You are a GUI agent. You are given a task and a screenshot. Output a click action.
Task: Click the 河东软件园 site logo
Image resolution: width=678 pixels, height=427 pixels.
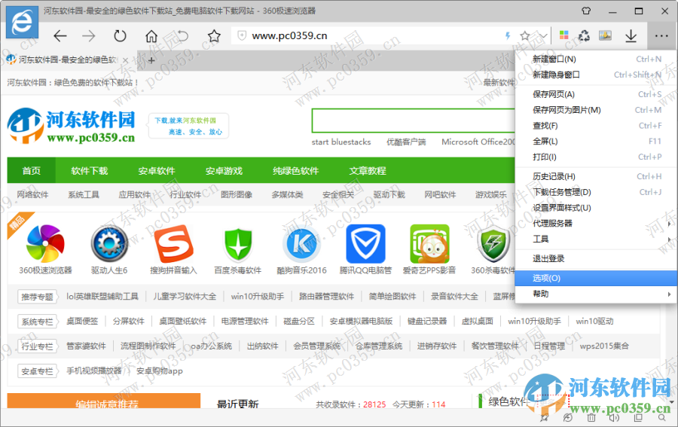coord(72,125)
